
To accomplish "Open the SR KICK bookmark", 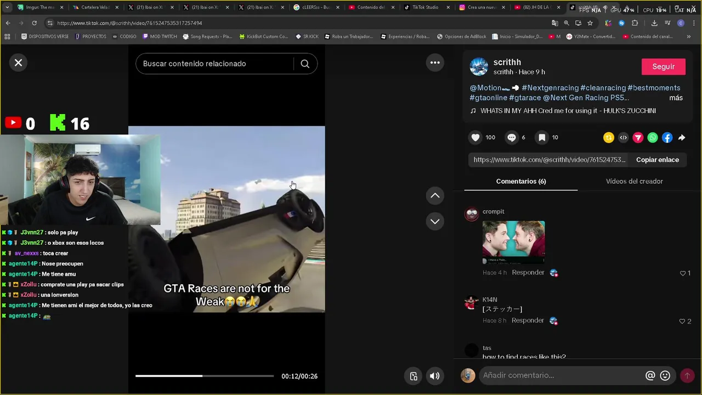I will 307,37.
